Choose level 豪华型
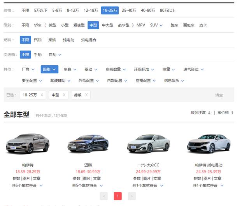Screen dimensions: 249x206 click(124, 25)
